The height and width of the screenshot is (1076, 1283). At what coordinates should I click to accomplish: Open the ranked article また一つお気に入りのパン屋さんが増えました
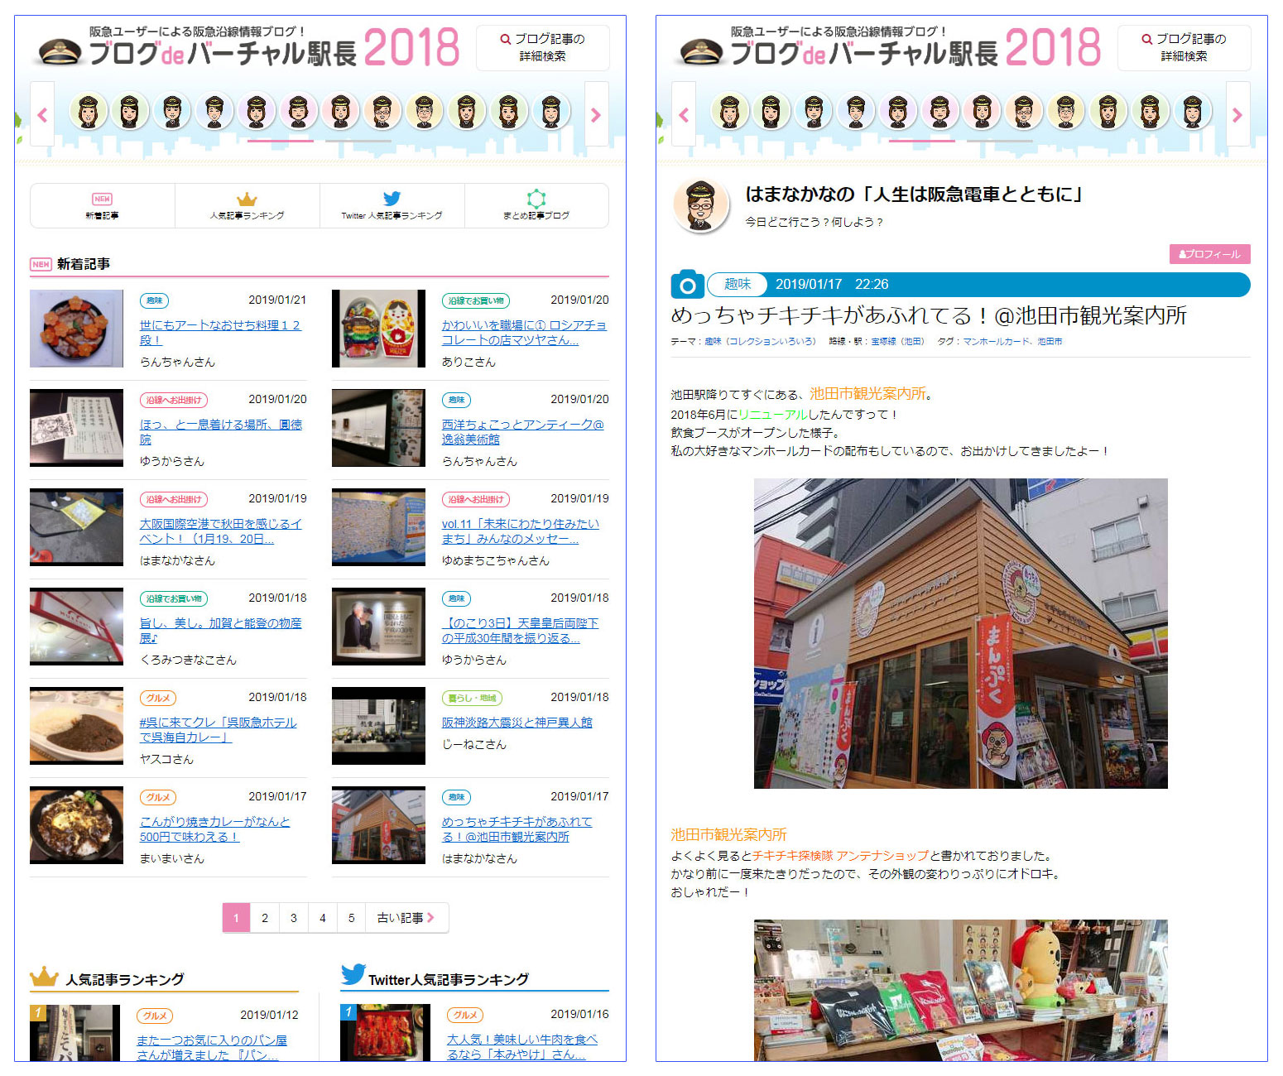point(212,1047)
